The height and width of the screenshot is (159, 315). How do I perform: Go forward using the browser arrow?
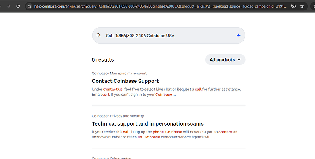point(9,6)
